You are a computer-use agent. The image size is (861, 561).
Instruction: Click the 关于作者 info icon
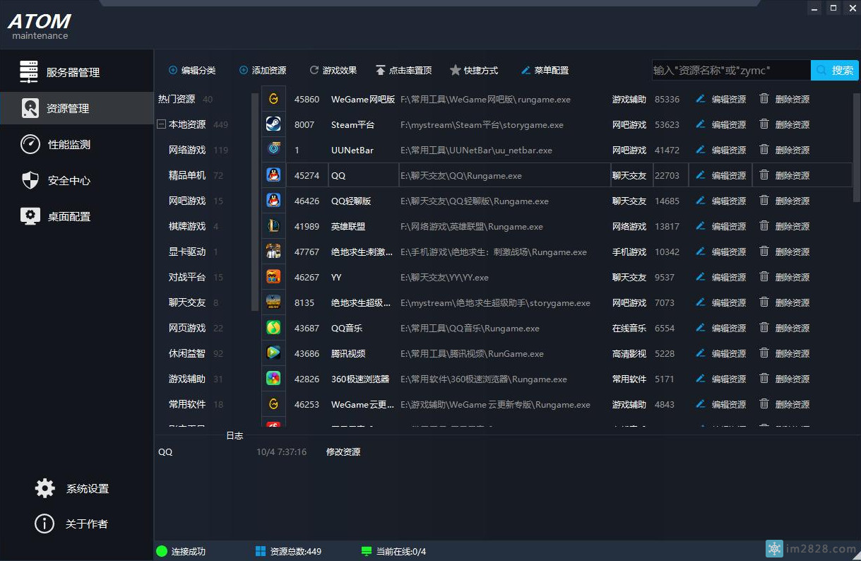click(43, 524)
